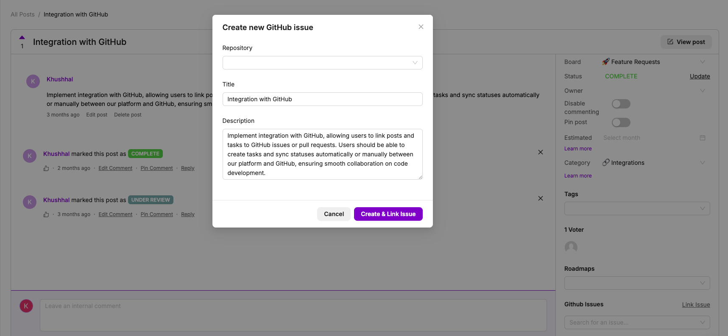728x336 pixels.
Task: Toggle Disable commenting switch
Action: tap(621, 104)
